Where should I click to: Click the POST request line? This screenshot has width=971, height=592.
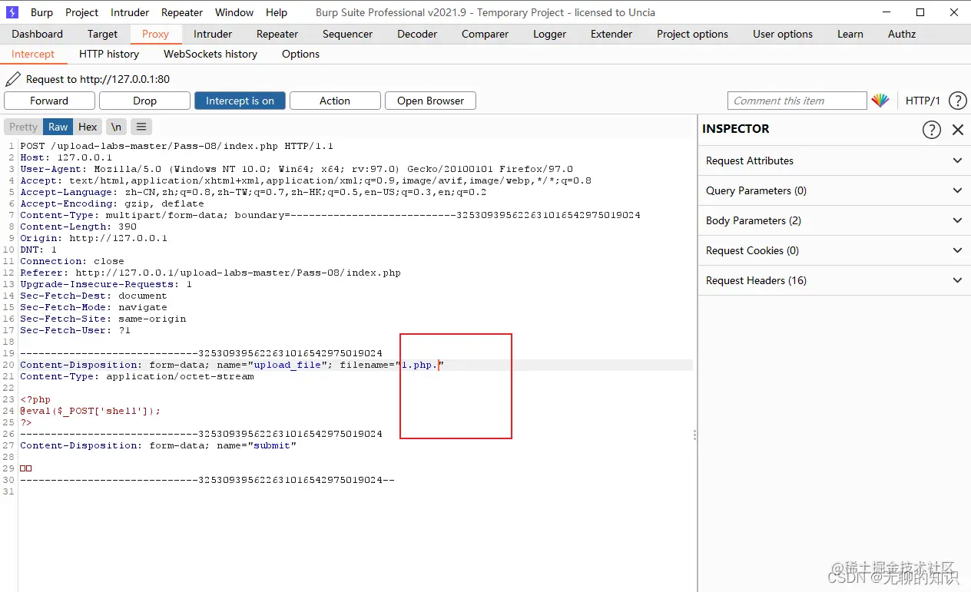click(x=177, y=146)
